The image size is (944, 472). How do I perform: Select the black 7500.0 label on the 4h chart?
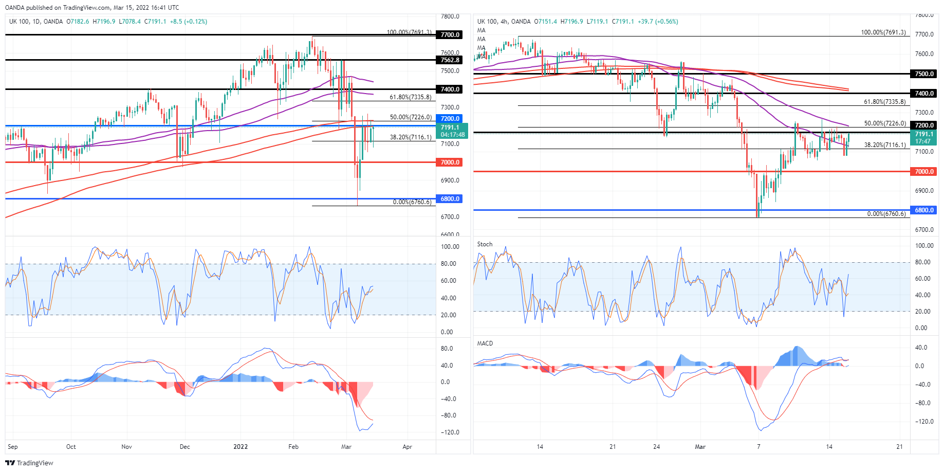924,74
